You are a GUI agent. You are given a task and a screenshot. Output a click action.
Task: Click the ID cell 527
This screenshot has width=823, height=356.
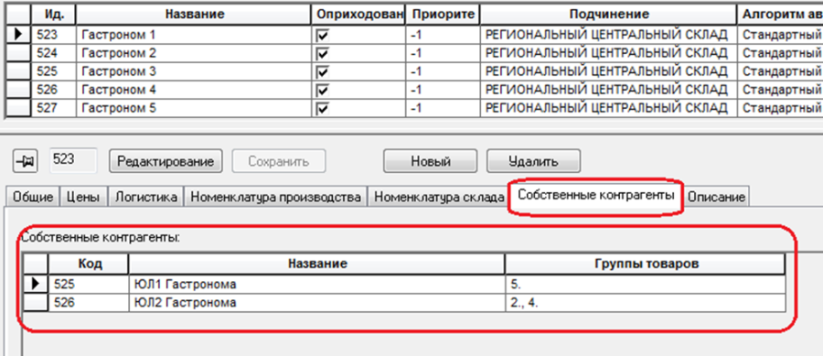(x=54, y=109)
